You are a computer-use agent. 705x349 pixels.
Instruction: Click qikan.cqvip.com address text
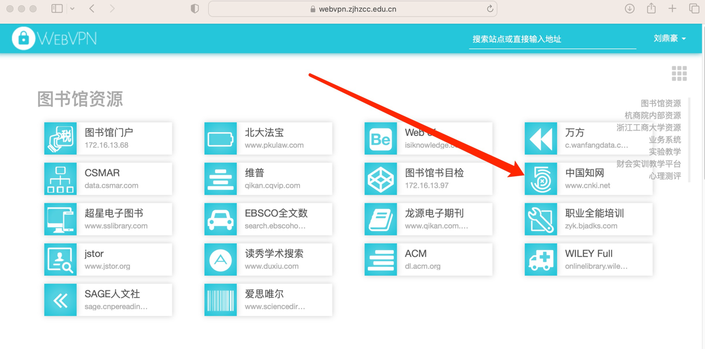tap(272, 185)
